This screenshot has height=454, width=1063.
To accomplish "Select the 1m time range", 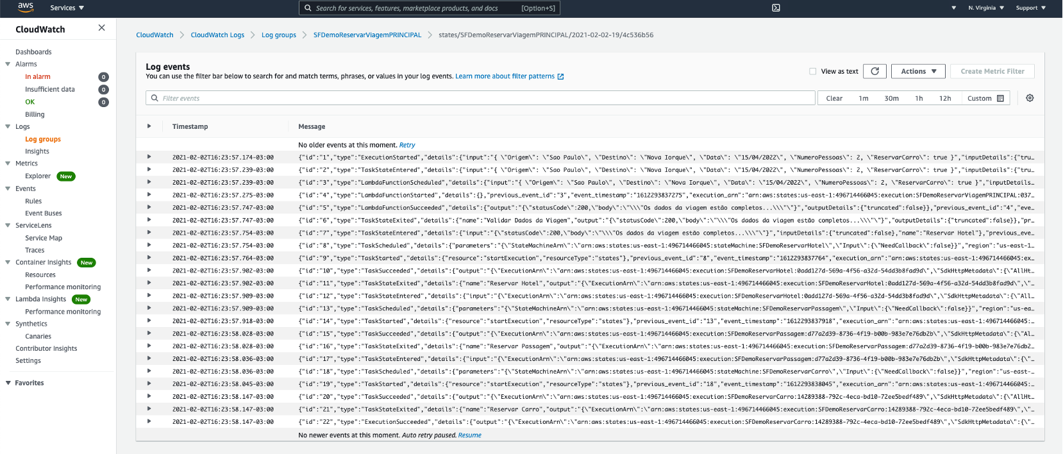I will (864, 98).
